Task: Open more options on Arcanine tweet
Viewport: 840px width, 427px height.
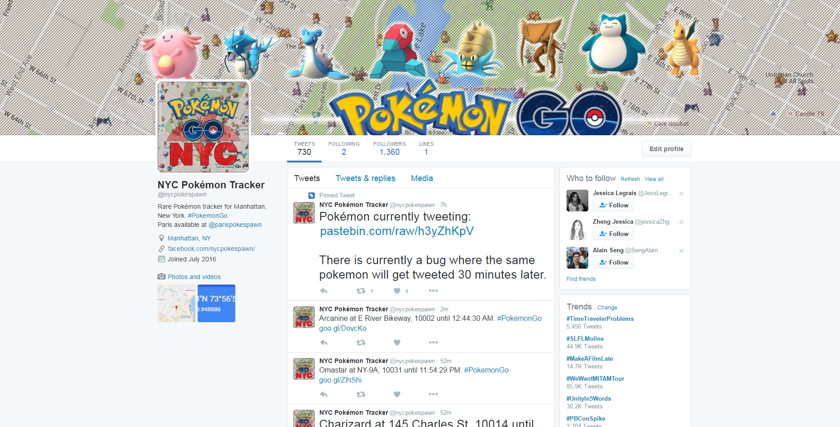Action: pos(433,343)
